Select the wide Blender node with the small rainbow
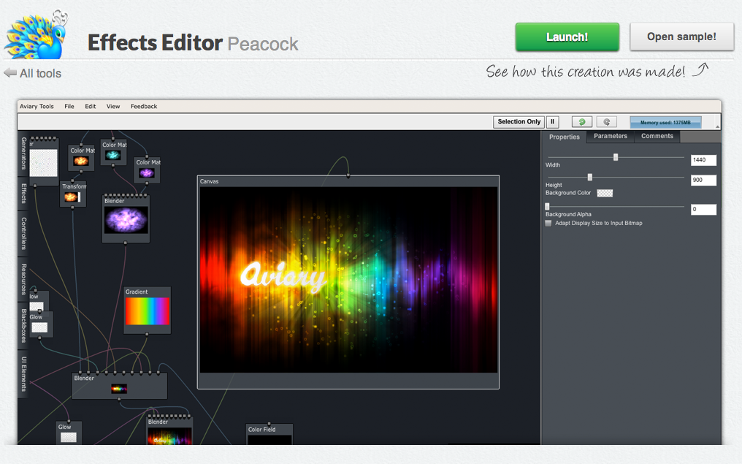The width and height of the screenshot is (742, 464). [x=119, y=386]
